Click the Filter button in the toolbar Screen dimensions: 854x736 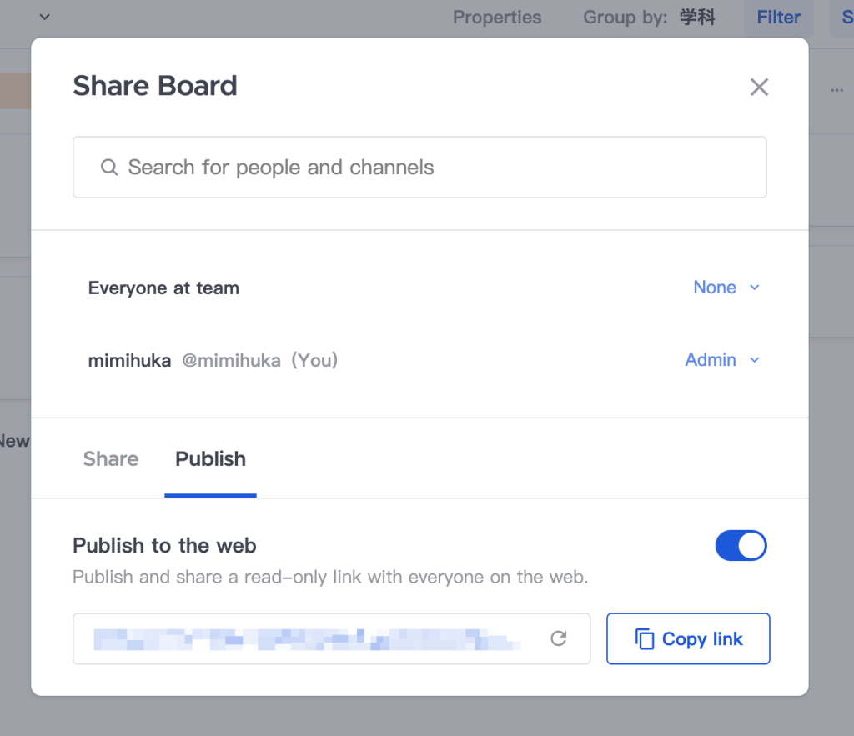click(x=778, y=18)
